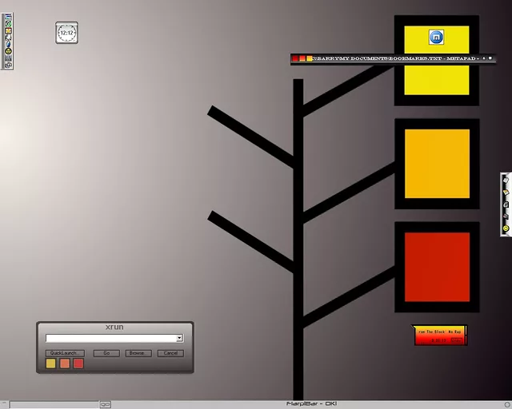Select the yellow swatch in xrun
512x409 pixels.
click(x=51, y=363)
